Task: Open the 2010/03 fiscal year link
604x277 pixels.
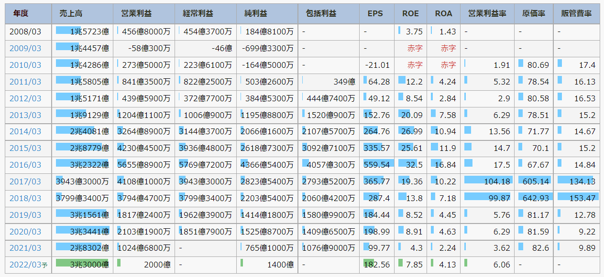Action: (x=25, y=65)
